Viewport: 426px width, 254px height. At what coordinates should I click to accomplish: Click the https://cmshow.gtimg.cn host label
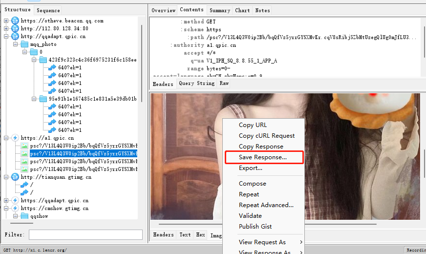tap(55, 209)
